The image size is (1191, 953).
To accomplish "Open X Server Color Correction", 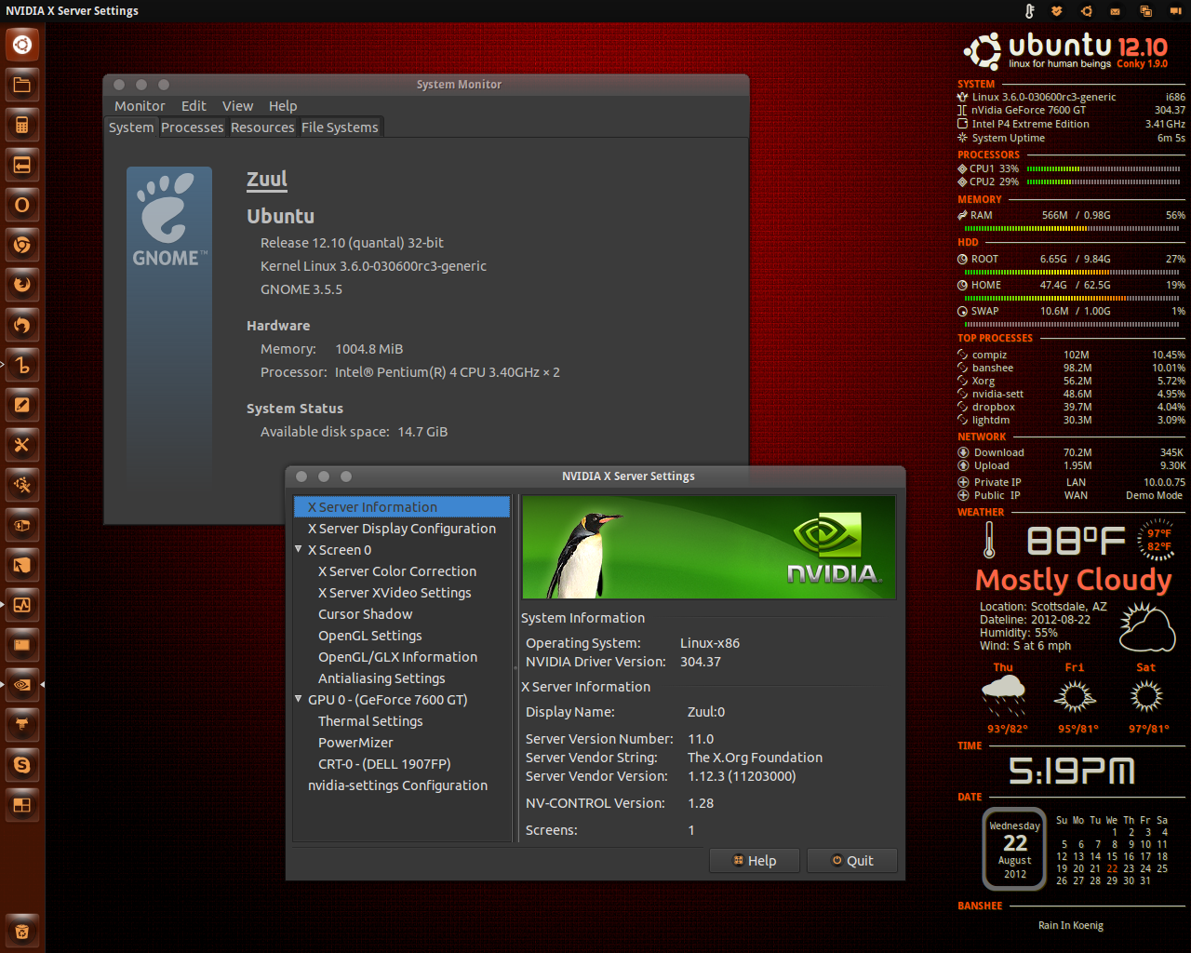I will [397, 571].
